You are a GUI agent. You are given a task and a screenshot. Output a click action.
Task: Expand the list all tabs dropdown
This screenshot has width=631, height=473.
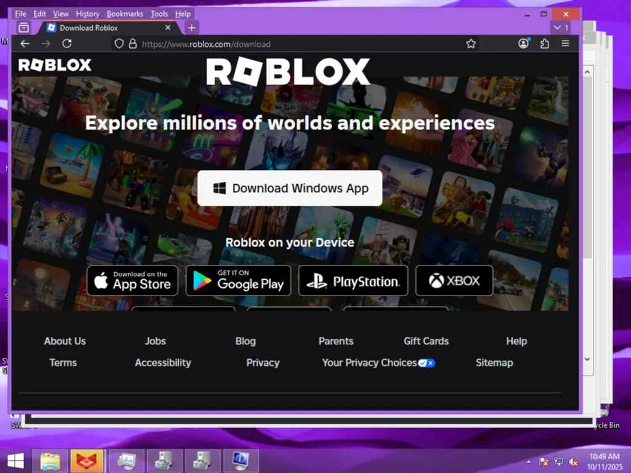coord(560,28)
